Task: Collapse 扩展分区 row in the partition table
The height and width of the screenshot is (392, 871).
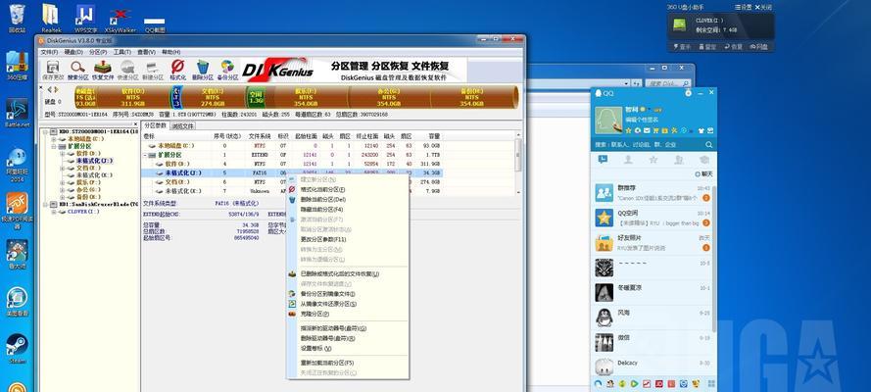Action: 145,155
